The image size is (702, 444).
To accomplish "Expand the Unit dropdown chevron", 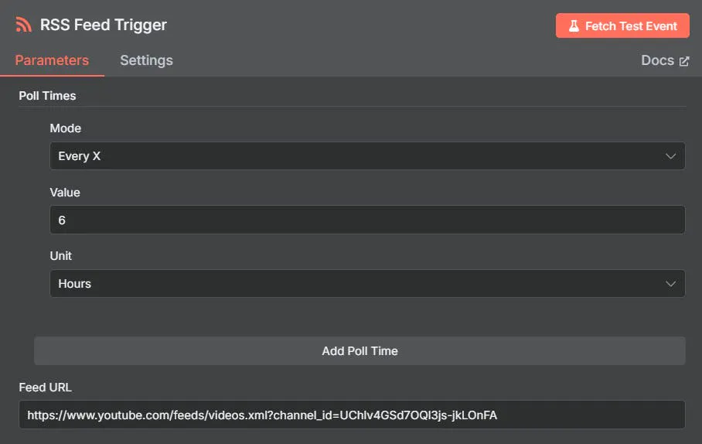I will pos(670,284).
